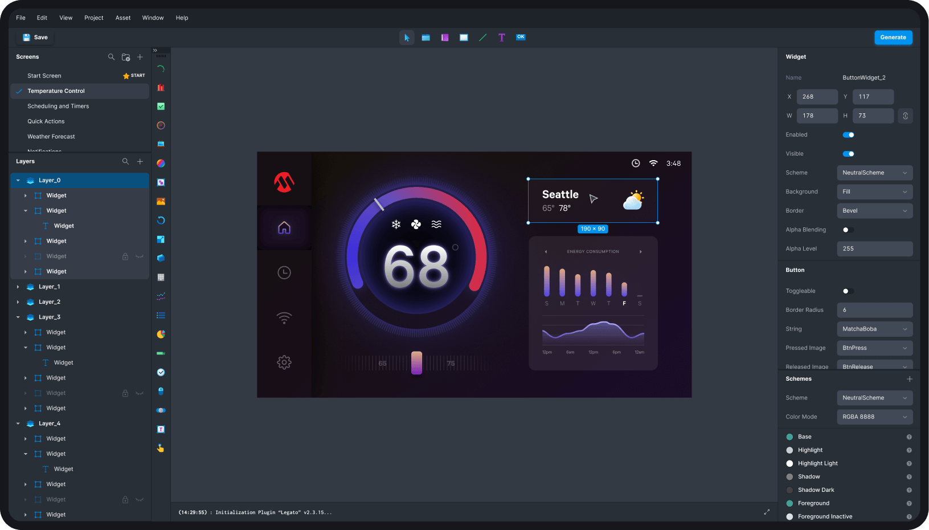929x530 pixels.
Task: Search screens using magnifier icon
Action: pyautogui.click(x=112, y=57)
